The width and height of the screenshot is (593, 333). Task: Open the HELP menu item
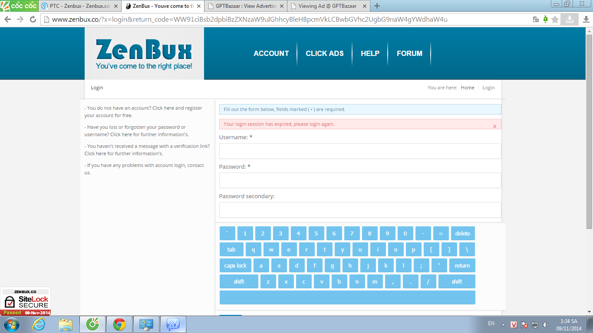370,53
